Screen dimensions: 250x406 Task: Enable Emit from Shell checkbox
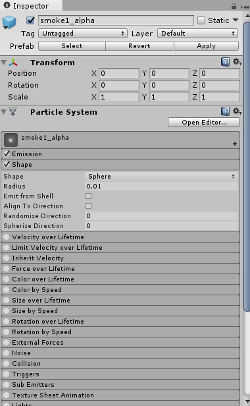88,196
